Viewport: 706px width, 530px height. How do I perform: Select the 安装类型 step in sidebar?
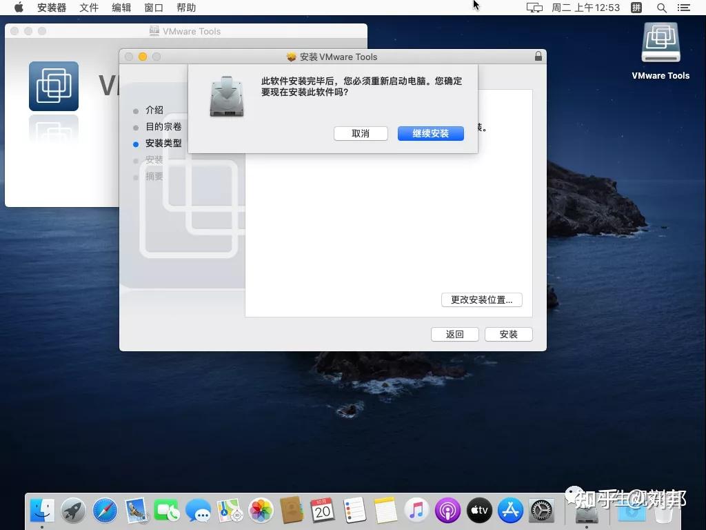tap(163, 144)
